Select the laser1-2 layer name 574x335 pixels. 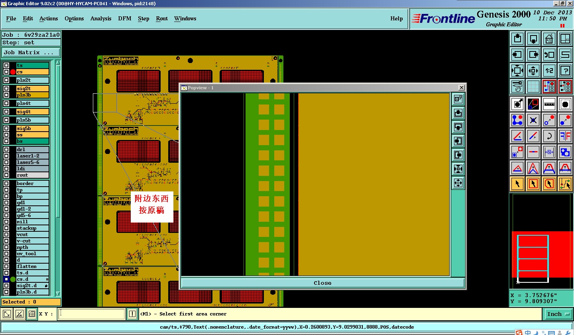(33, 156)
